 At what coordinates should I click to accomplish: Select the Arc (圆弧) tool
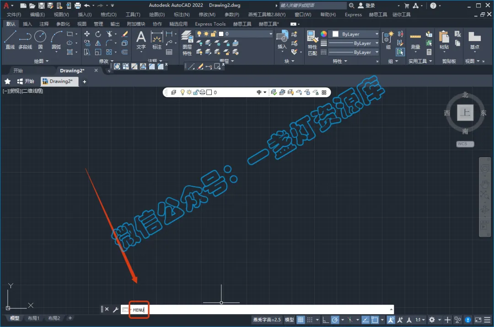[56, 40]
